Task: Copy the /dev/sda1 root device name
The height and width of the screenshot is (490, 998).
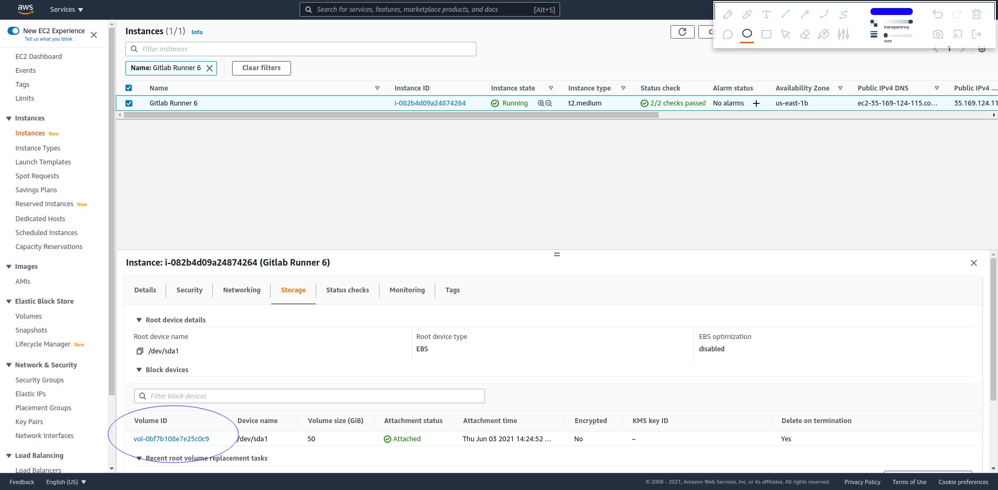Action: click(140, 351)
